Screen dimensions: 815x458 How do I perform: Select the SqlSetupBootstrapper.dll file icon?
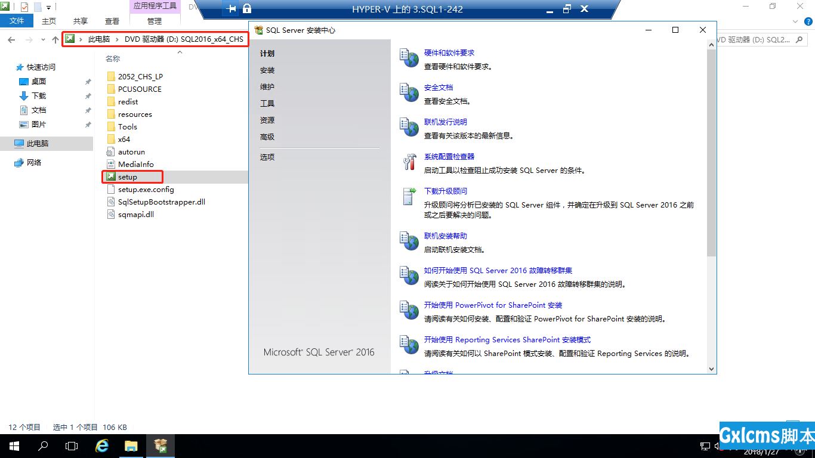click(x=111, y=202)
